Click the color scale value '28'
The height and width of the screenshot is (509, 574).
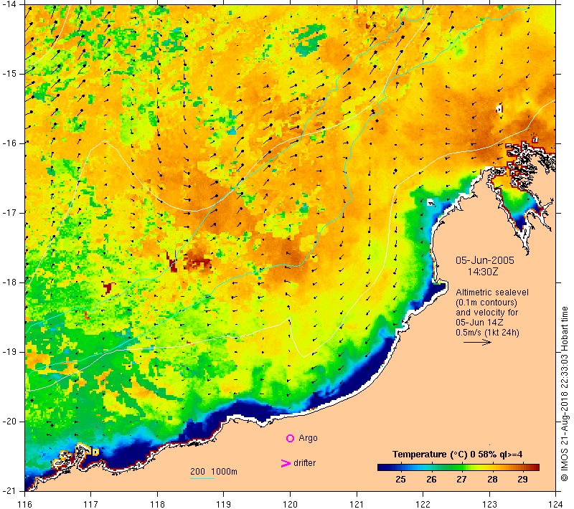coord(492,480)
